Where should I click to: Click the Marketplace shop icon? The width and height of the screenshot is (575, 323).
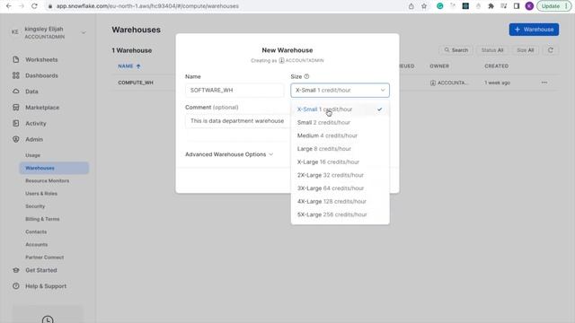[x=16, y=108]
